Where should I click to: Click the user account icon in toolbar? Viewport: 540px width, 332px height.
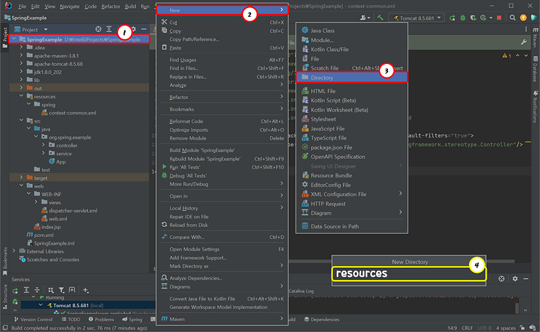[x=365, y=18]
